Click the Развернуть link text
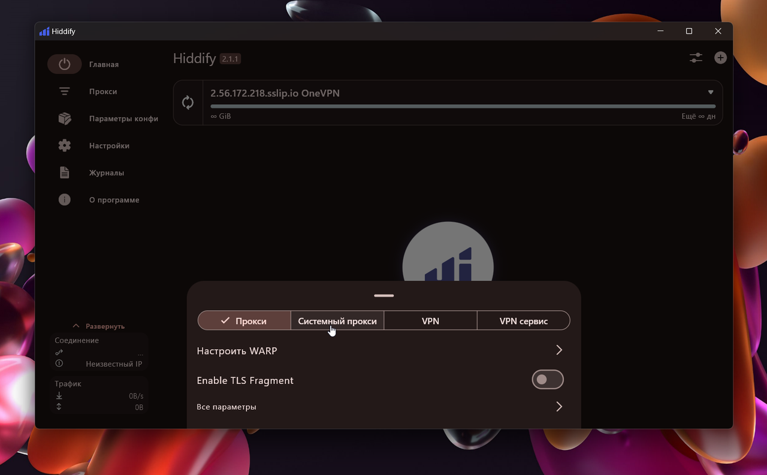The height and width of the screenshot is (475, 767). (x=105, y=326)
